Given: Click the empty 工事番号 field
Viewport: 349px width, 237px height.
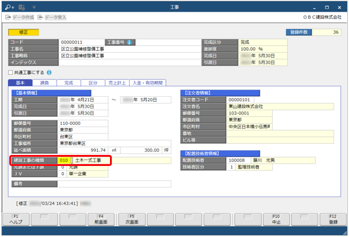Looking at the screenshot, I should pos(168,42).
